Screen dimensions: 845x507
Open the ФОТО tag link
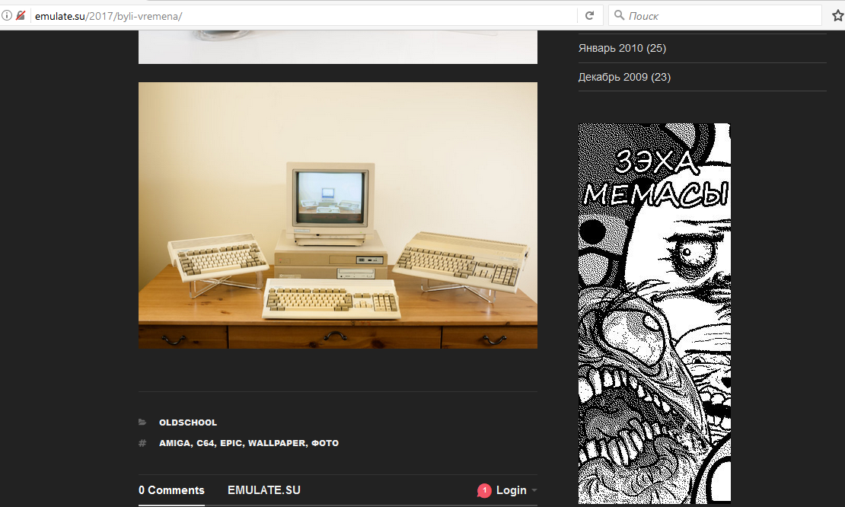(325, 443)
